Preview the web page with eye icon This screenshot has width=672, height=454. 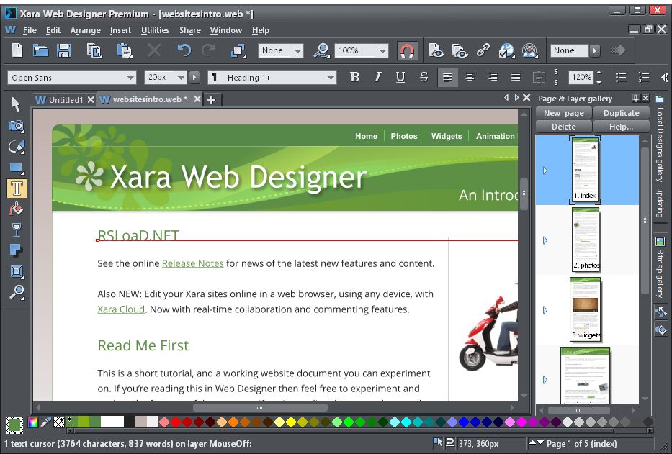(x=436, y=50)
